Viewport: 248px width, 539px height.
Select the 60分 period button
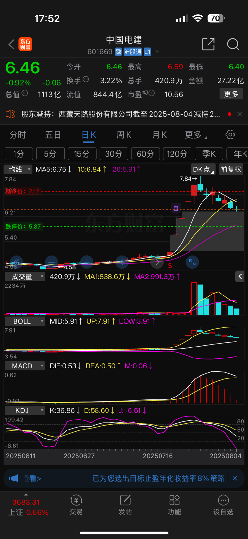pyautogui.click(x=145, y=154)
